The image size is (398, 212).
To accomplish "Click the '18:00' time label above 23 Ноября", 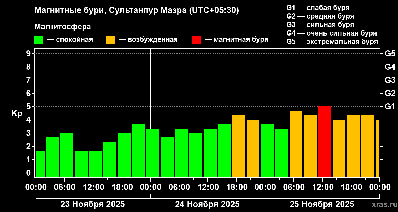I will [x=122, y=187].
